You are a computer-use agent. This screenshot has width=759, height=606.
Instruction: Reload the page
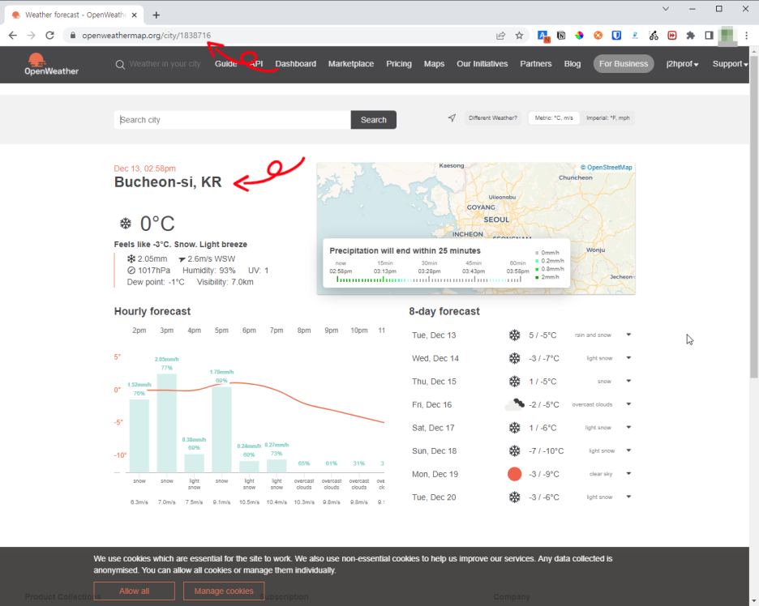(49, 36)
